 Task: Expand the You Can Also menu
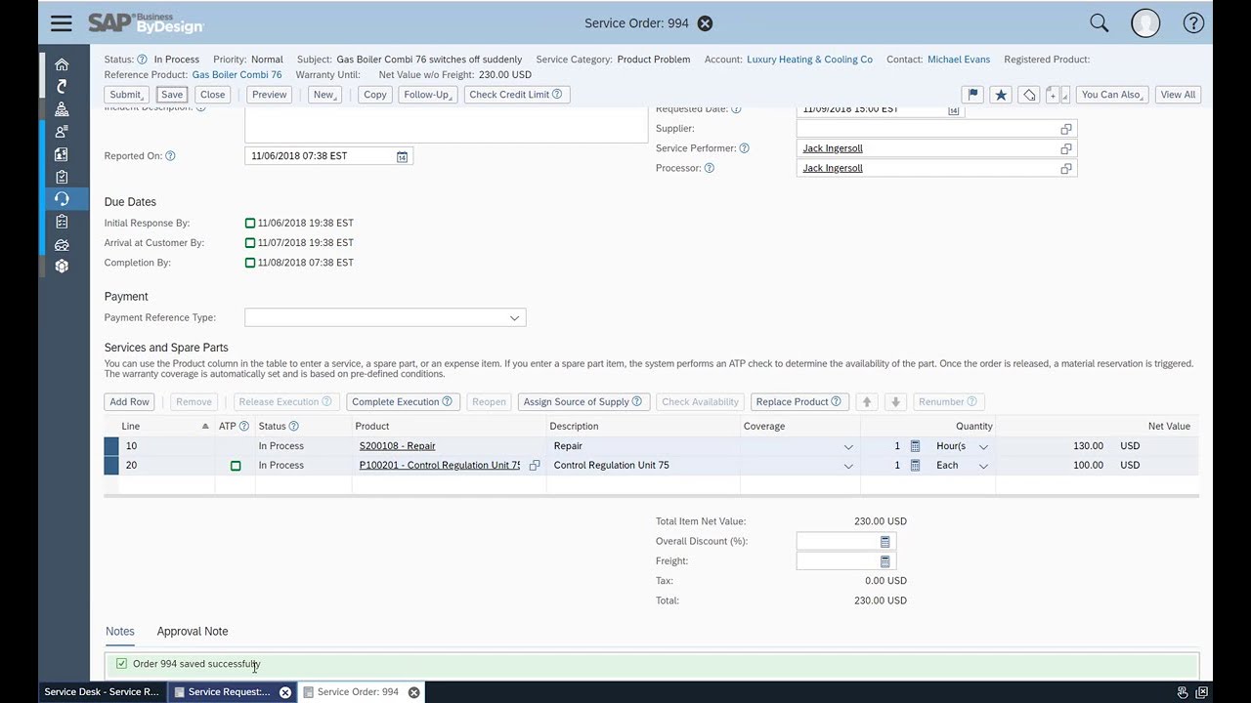1113,95
